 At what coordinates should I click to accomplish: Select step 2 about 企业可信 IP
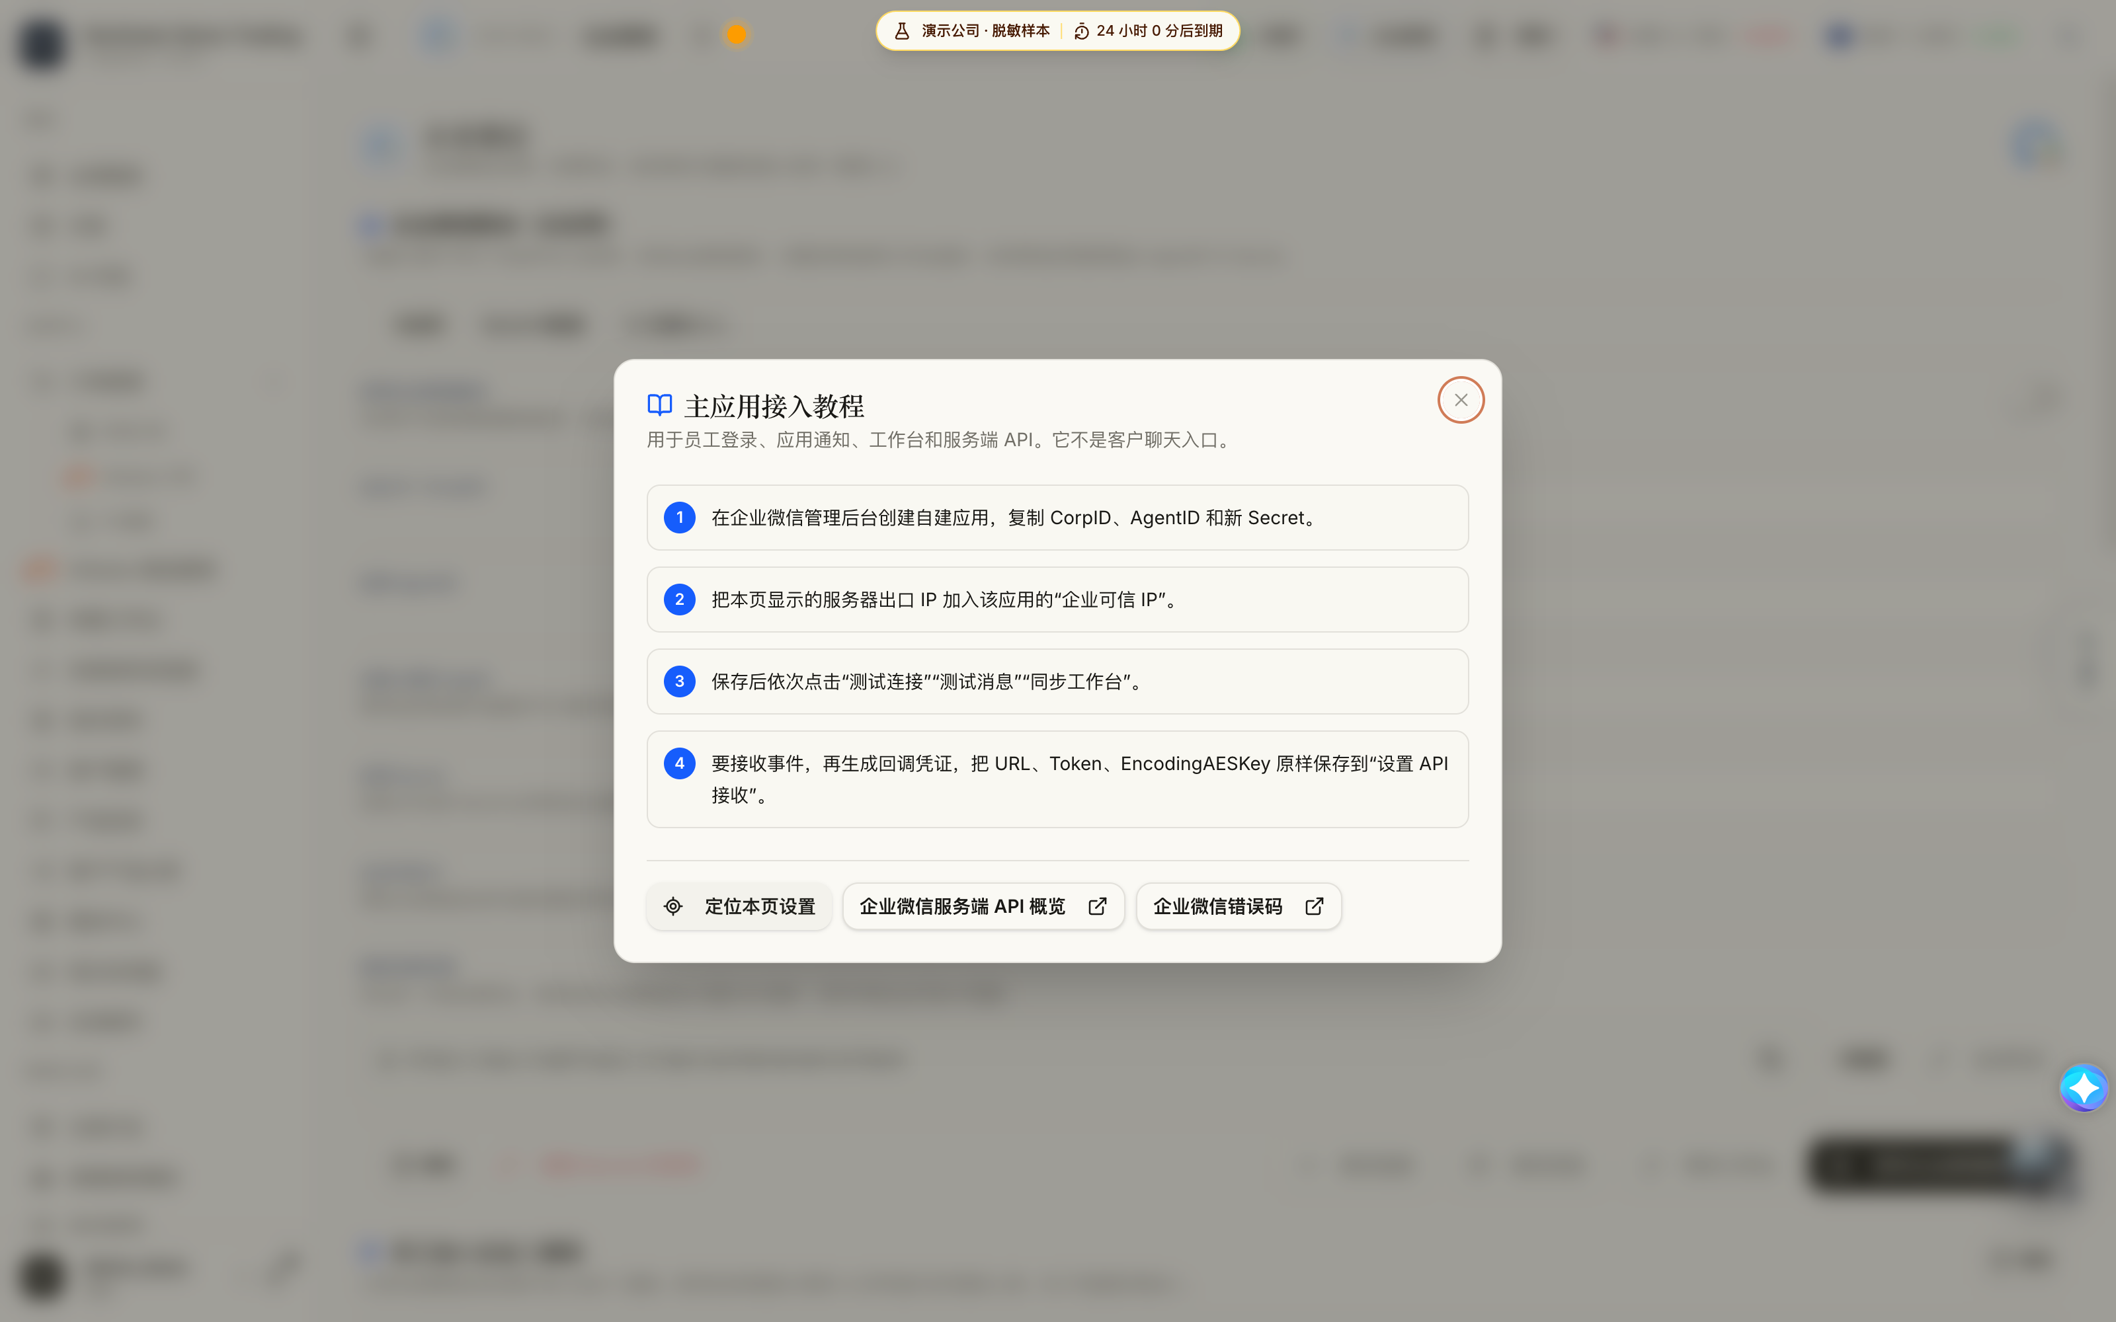tap(1057, 599)
